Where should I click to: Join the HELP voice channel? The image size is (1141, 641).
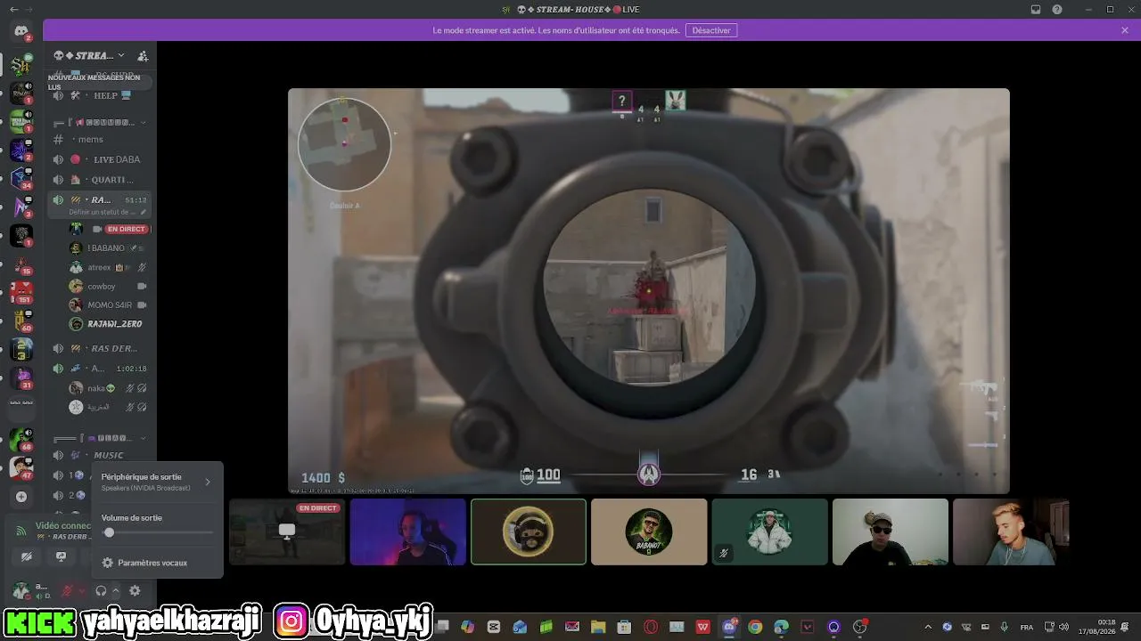[x=100, y=95]
